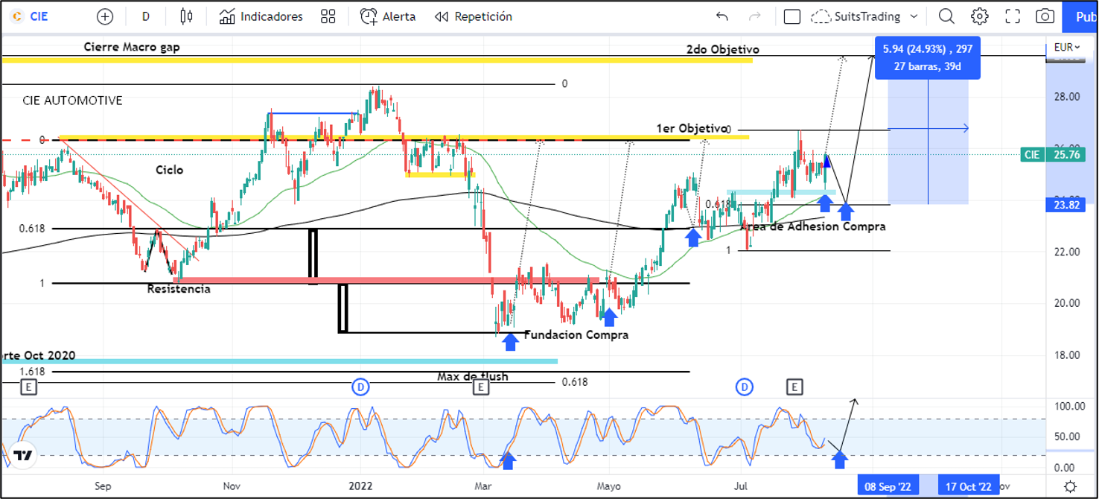Create a new Alerta
Screen dimensions: 1099x499
tap(388, 16)
